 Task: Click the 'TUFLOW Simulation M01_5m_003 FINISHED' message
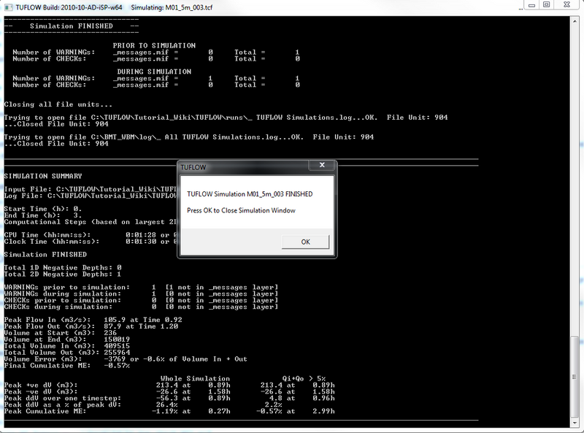click(x=250, y=194)
